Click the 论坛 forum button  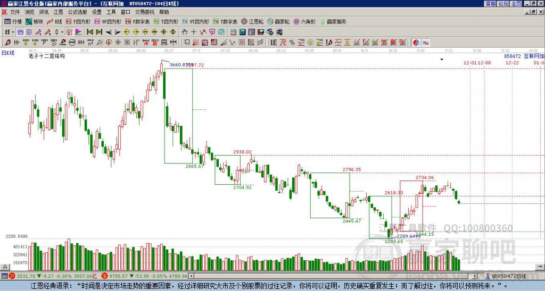[503, 4]
